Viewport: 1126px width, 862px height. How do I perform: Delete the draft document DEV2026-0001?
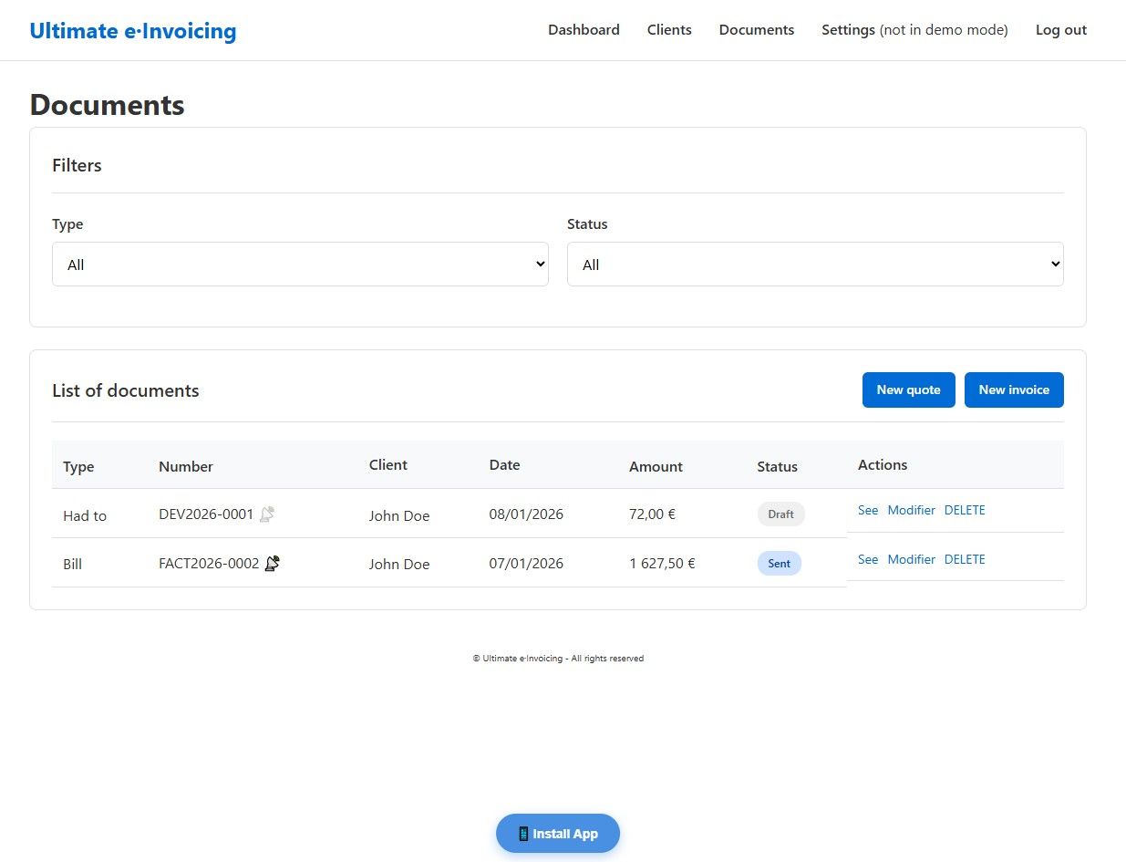click(x=964, y=511)
